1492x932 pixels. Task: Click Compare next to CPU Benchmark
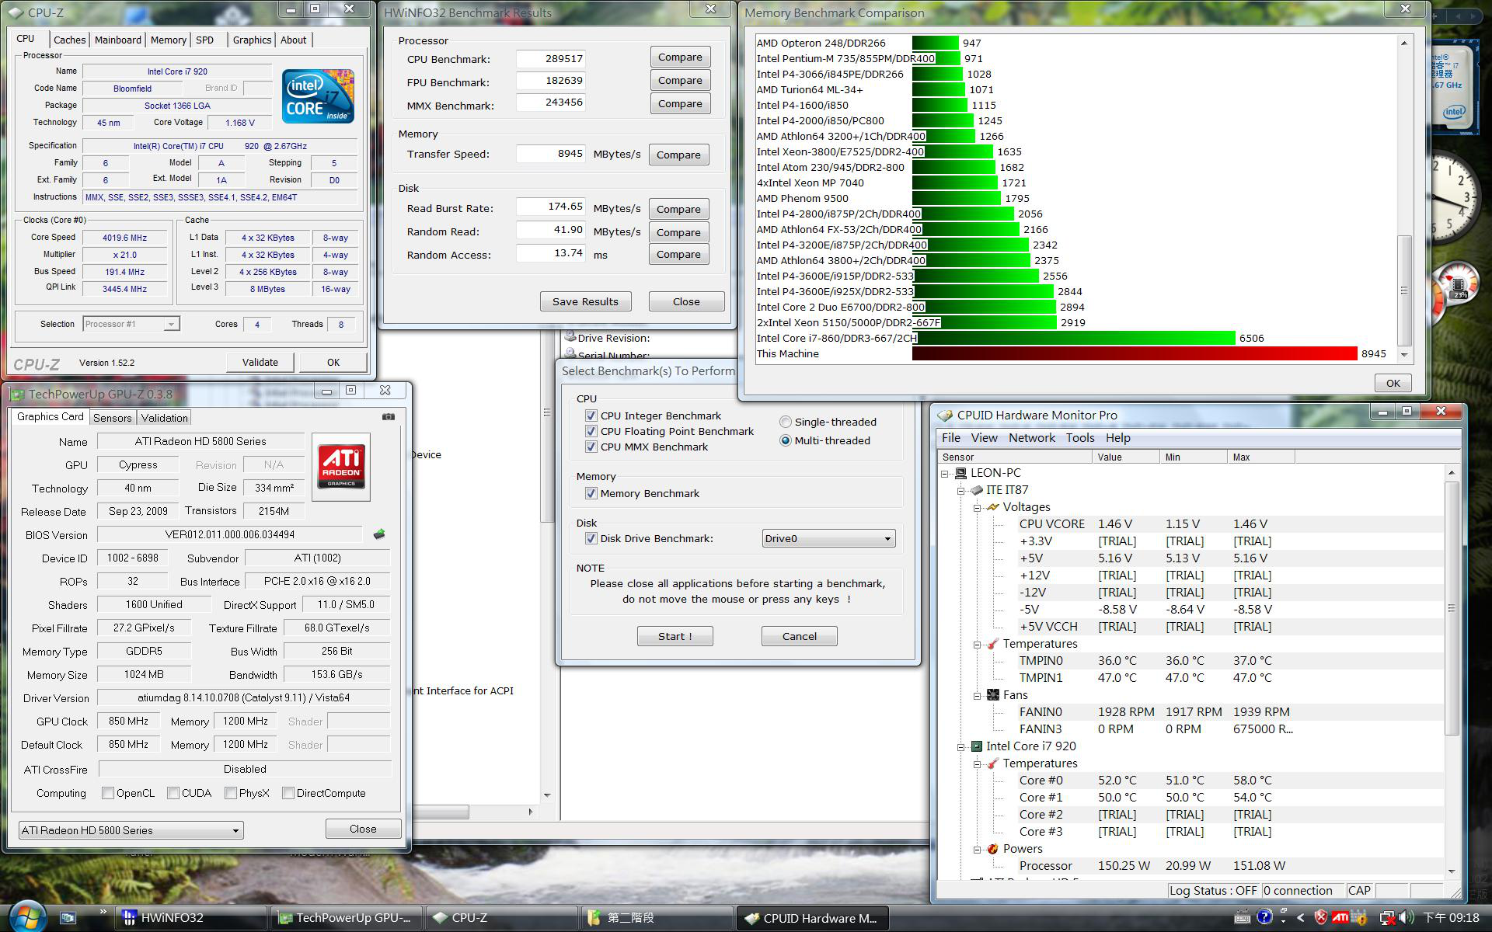(x=680, y=57)
